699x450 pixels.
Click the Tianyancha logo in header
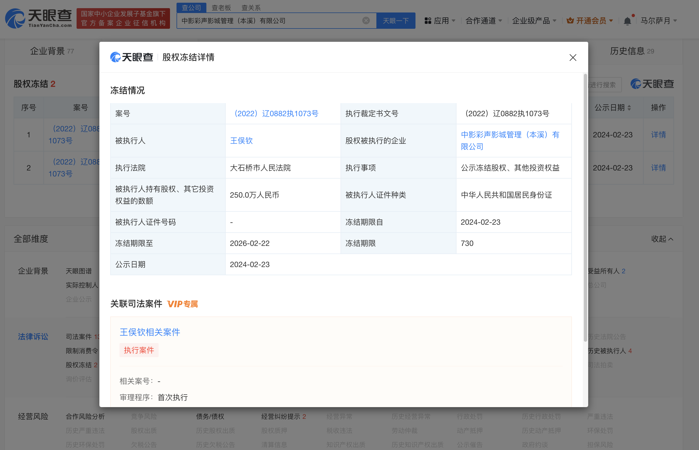click(38, 18)
